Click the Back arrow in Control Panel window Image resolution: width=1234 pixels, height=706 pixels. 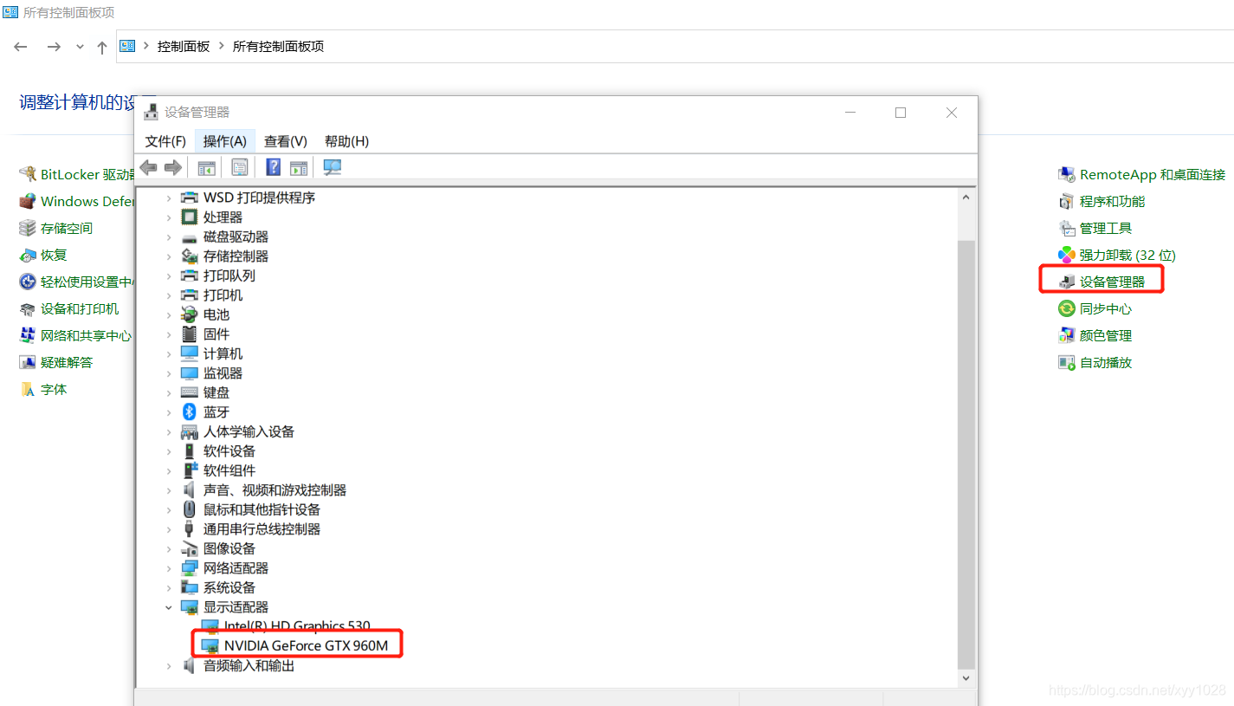click(23, 47)
